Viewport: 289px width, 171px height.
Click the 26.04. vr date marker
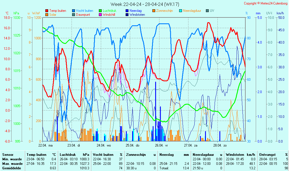(162, 145)
